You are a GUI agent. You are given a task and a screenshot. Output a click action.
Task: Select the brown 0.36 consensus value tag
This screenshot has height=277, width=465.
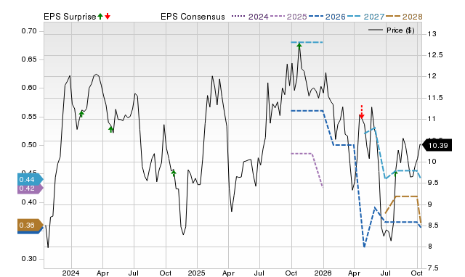[31, 226]
